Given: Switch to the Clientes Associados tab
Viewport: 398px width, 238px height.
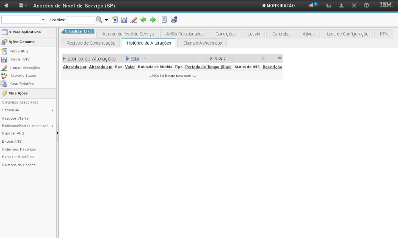Looking at the screenshot, I should coord(203,43).
